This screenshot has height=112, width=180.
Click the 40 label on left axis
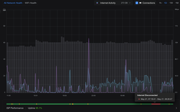[4, 59]
